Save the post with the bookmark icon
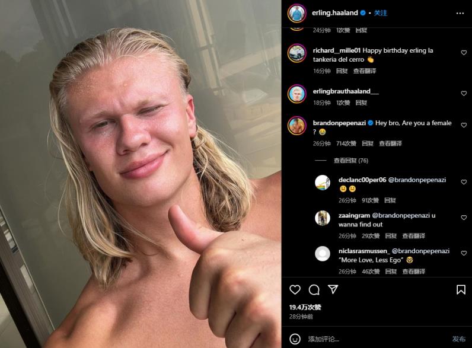472x348 pixels. click(x=461, y=289)
